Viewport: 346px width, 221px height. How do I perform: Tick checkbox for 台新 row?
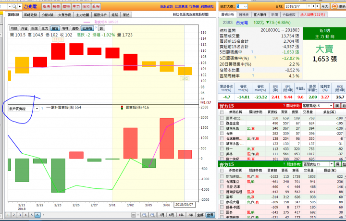pos(222,133)
